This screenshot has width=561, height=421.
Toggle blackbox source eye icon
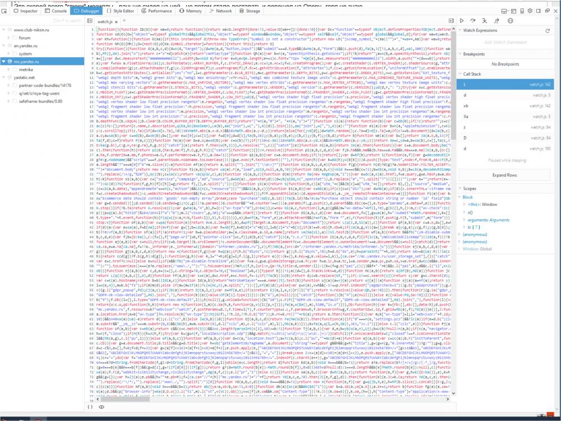(102, 406)
